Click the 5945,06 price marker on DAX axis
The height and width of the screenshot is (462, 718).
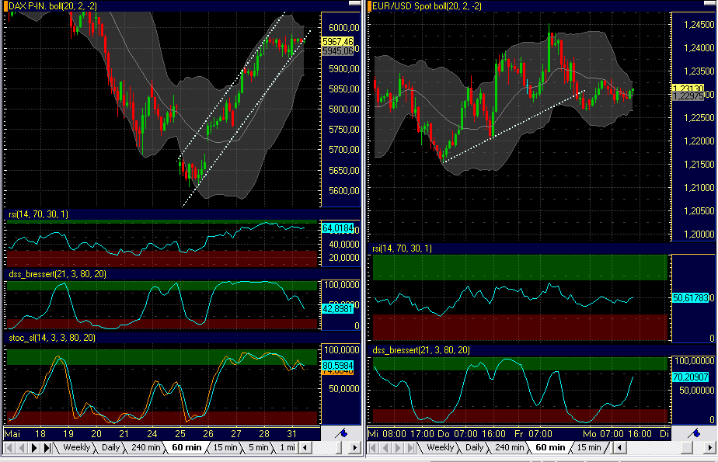tap(338, 50)
